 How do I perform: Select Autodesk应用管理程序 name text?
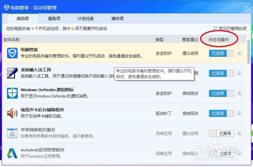pos(42,150)
